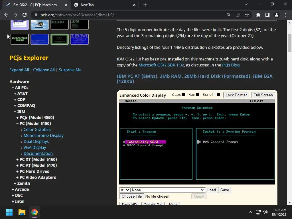Open Microsoft OS/2 SDK 1.02 link
Image resolution: width=292 pixels, height=219 pixels.
coord(161,65)
